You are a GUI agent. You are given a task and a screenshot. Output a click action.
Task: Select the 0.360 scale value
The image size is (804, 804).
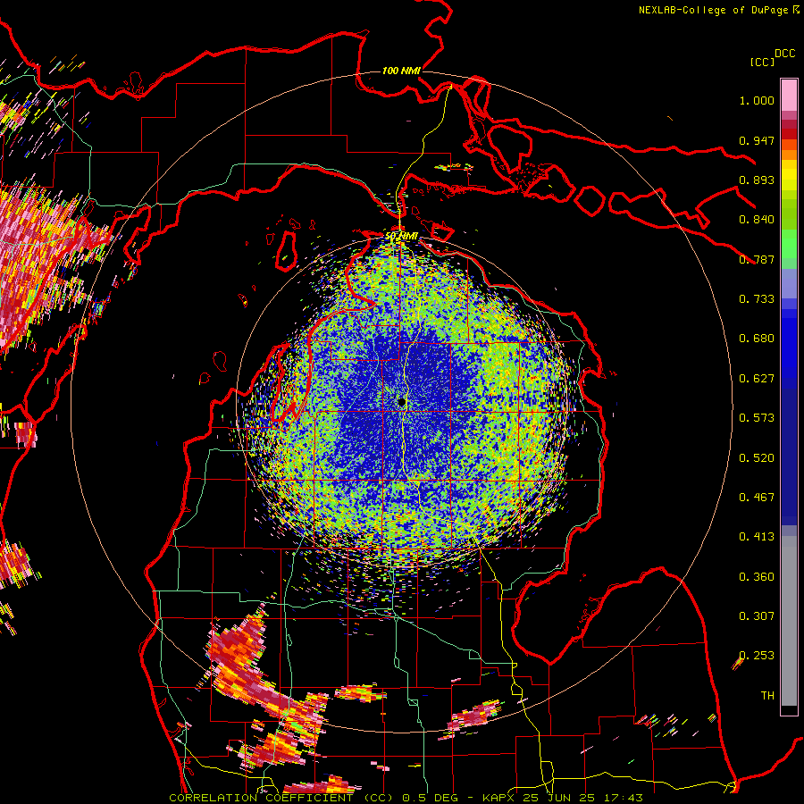click(757, 577)
